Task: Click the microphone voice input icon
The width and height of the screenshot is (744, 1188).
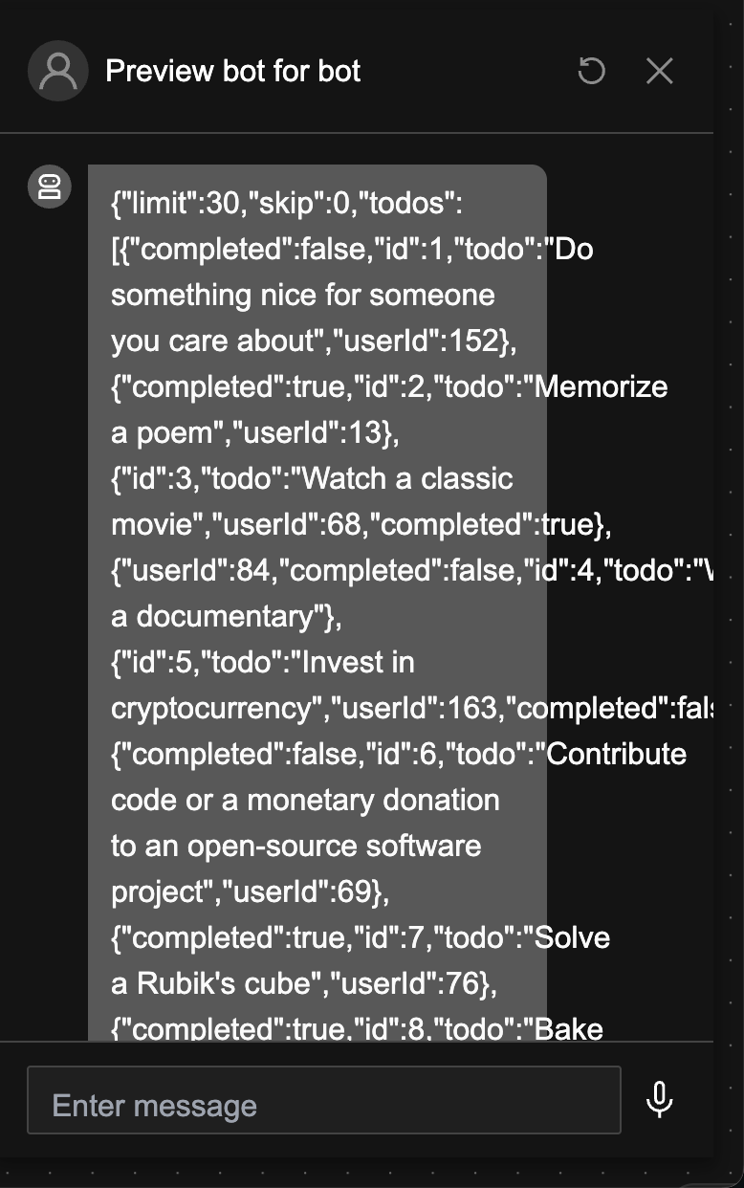Action: click(659, 1100)
